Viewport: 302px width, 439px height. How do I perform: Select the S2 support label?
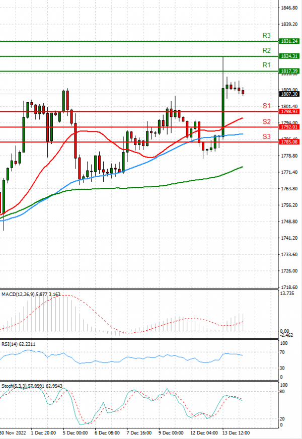pos(267,122)
